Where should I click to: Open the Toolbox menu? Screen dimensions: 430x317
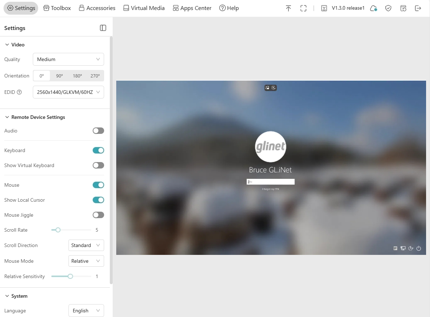click(57, 8)
